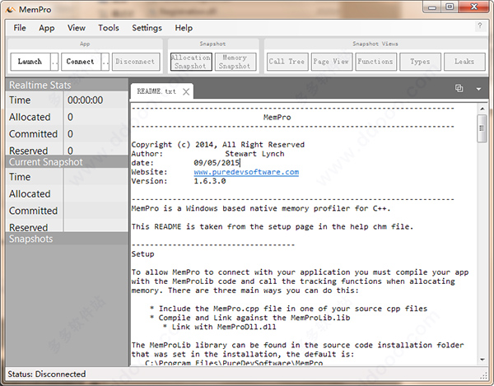Screen dimensions: 494x386
Task: Select the README.txt tab
Action: click(x=156, y=91)
